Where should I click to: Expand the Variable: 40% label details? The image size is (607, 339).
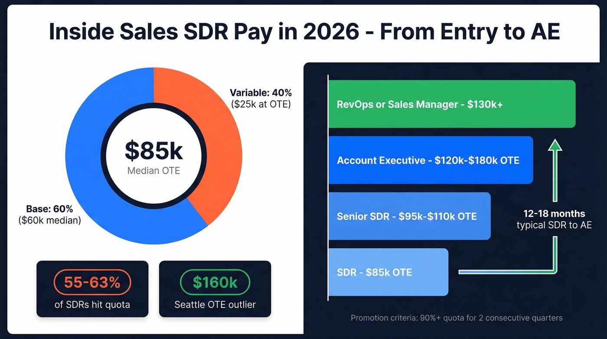coord(260,99)
